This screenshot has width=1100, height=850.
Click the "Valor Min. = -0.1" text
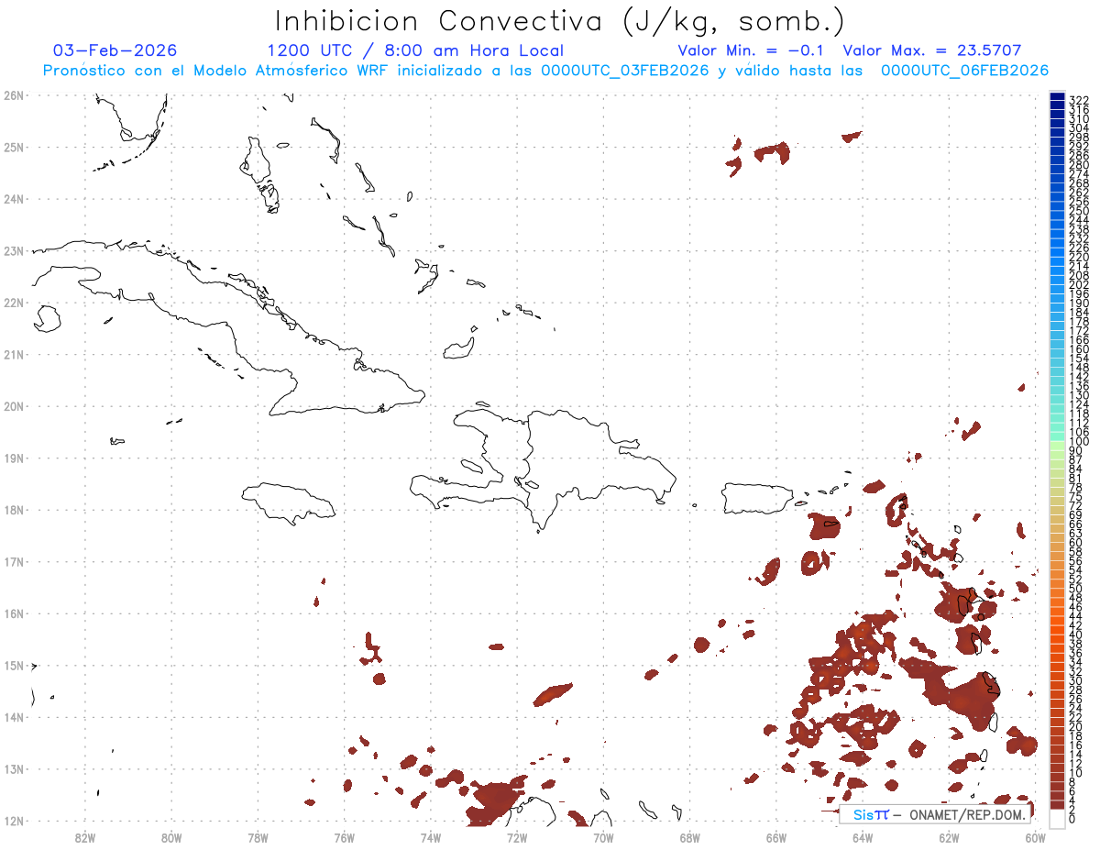(x=753, y=50)
